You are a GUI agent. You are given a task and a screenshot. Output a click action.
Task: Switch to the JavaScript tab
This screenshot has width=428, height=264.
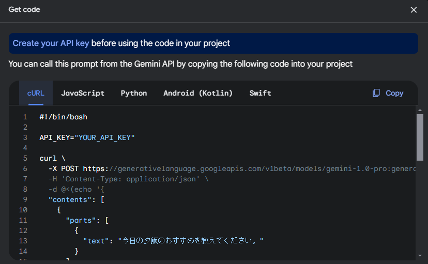click(83, 93)
